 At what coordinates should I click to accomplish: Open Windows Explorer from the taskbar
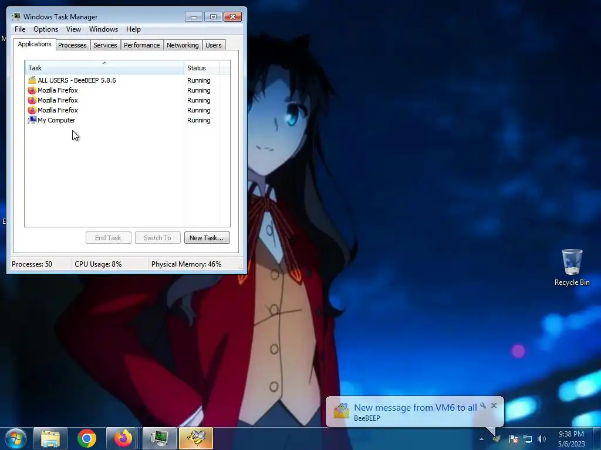click(50, 438)
